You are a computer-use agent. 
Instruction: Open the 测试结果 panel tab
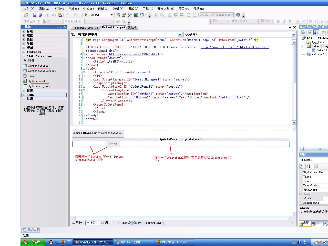tap(31, 230)
